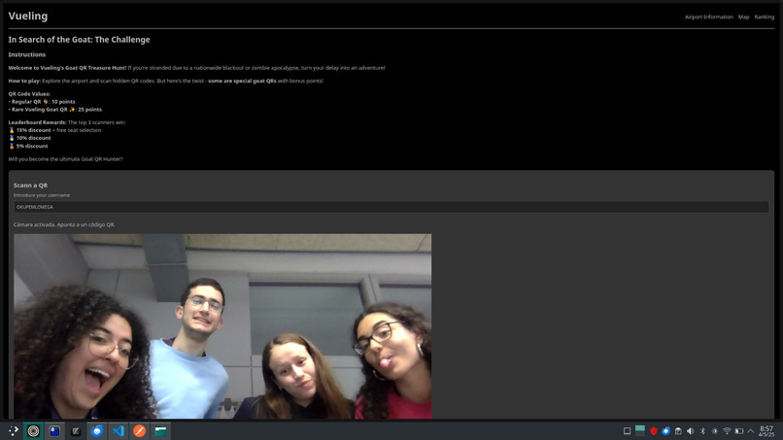Open the blue window app in the taskbar
This screenshot has width=783, height=440.
tap(54, 430)
